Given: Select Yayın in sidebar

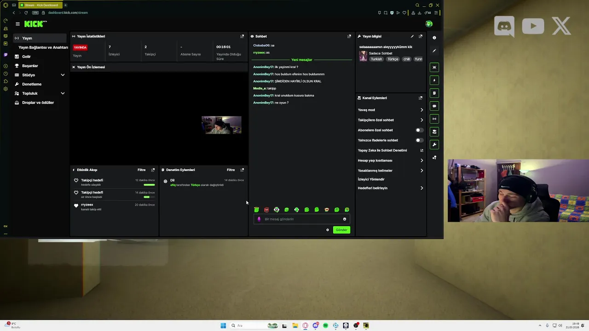Looking at the screenshot, I should tap(40, 38).
